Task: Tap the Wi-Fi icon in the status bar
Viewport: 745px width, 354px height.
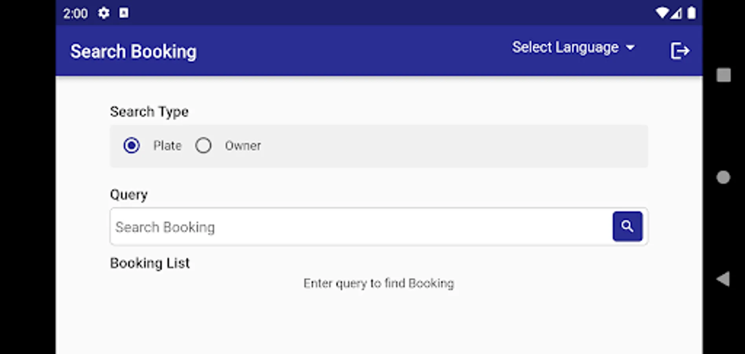Action: pyautogui.click(x=662, y=13)
